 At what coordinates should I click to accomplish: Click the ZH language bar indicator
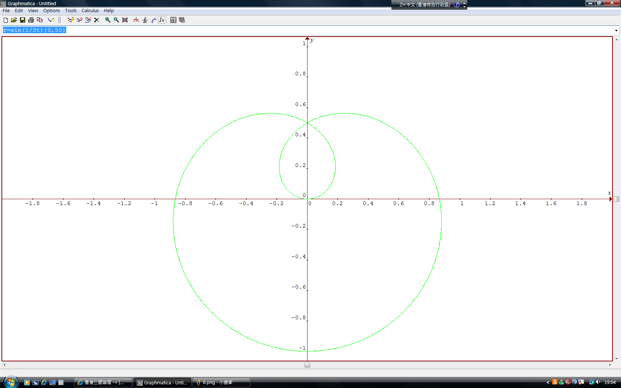425,5
